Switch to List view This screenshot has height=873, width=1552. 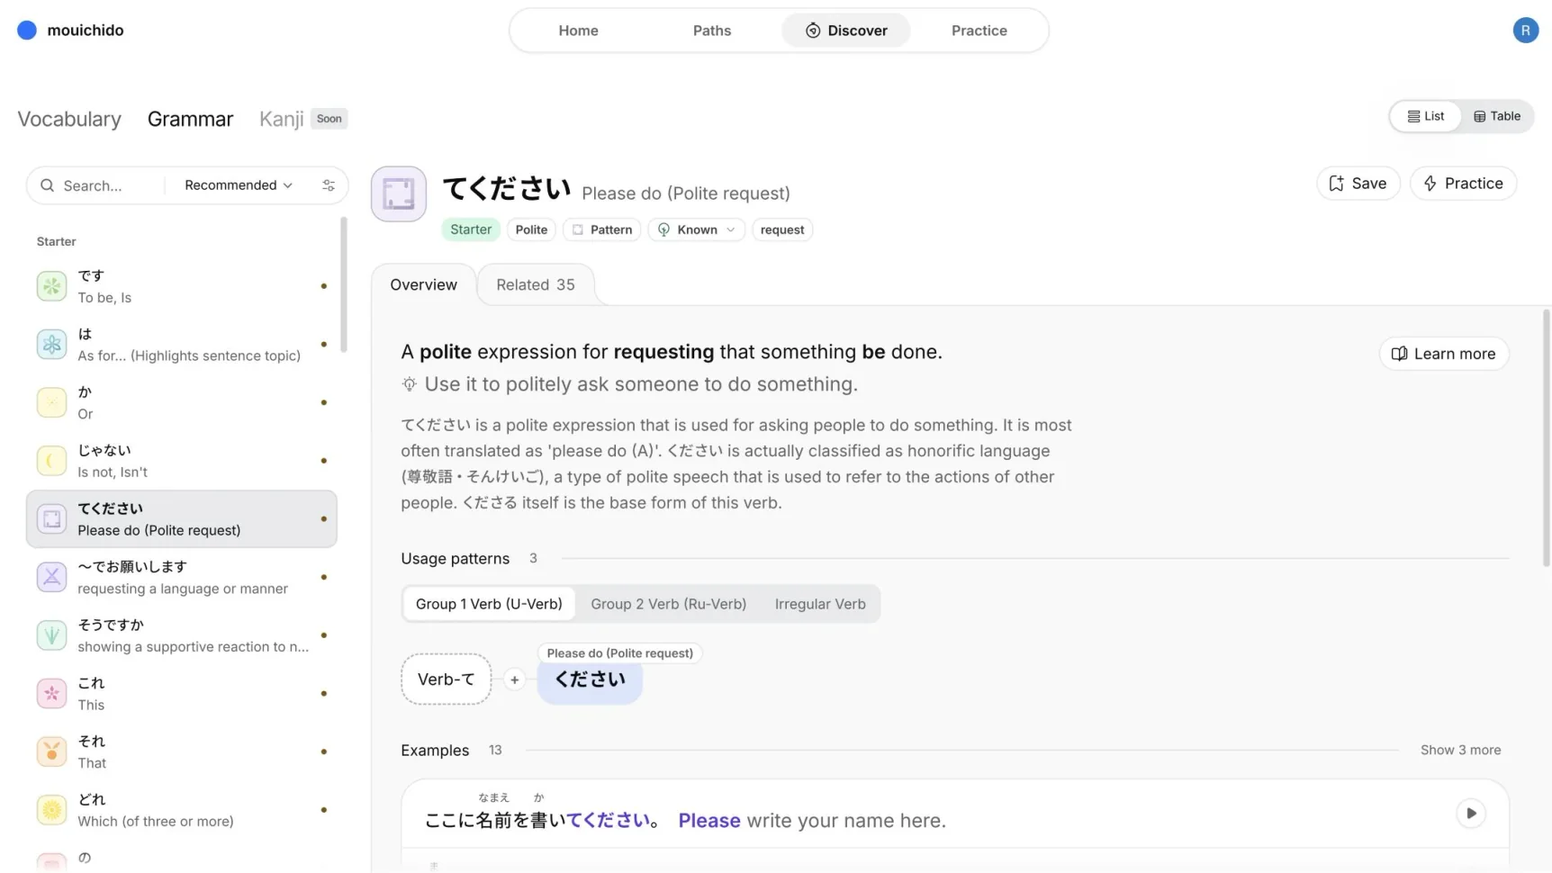1426,116
